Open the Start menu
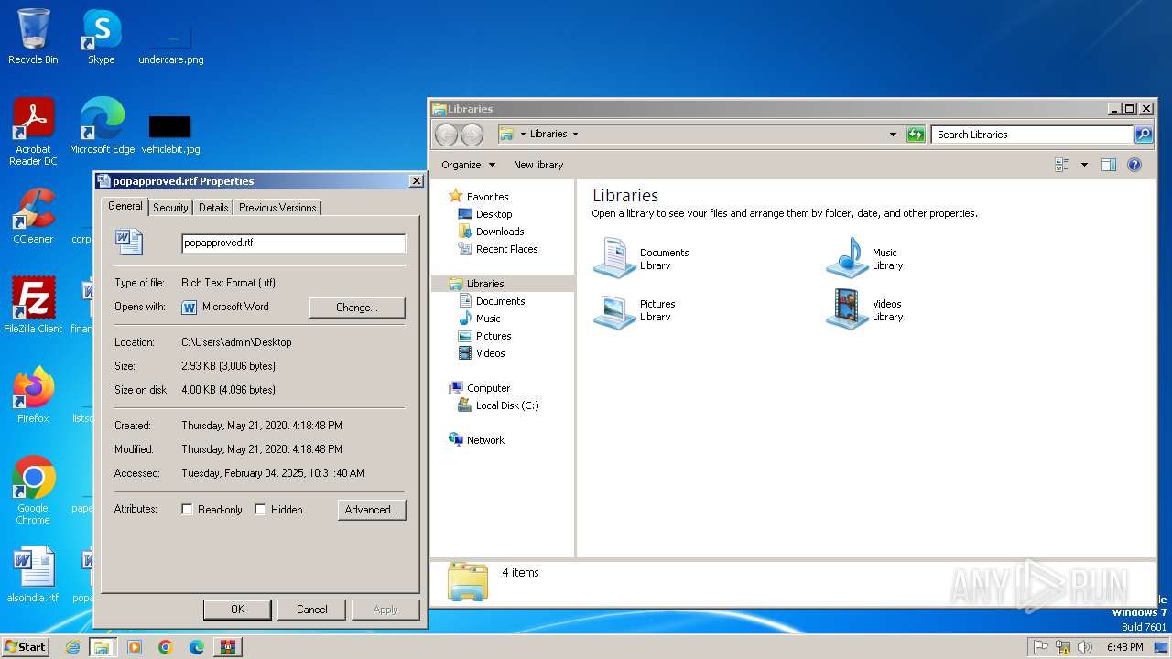The image size is (1172, 659). click(26, 647)
